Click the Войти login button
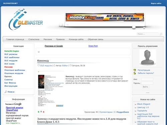Screen dimensions: 167x125 click(x=146, y=87)
